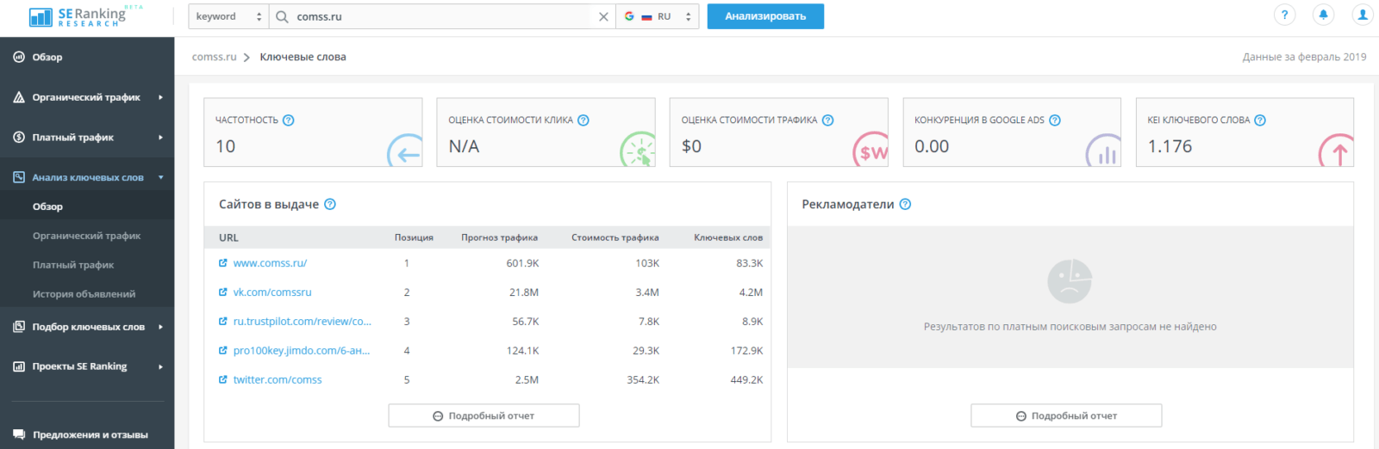Open the user profile icon
Screen dimensions: 1379x449
tap(1363, 15)
